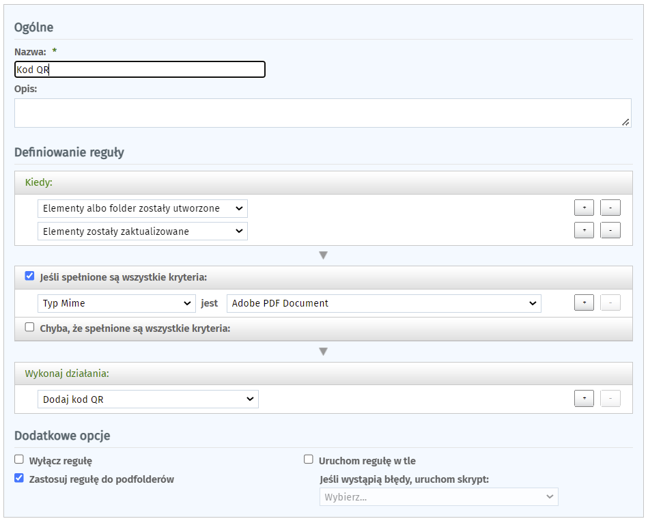Add criterion with plus next to Adobe PDF Document
This screenshot has height=521, width=648.
[584, 303]
